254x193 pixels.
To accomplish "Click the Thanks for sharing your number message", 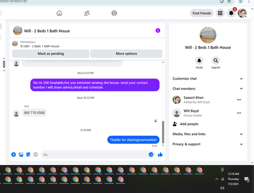I will pos(134,140).
